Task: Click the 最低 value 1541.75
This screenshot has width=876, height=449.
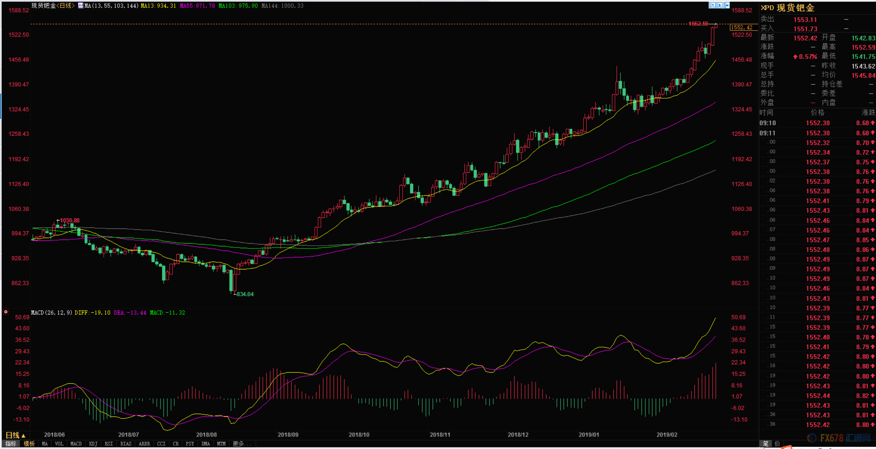Action: tap(863, 57)
